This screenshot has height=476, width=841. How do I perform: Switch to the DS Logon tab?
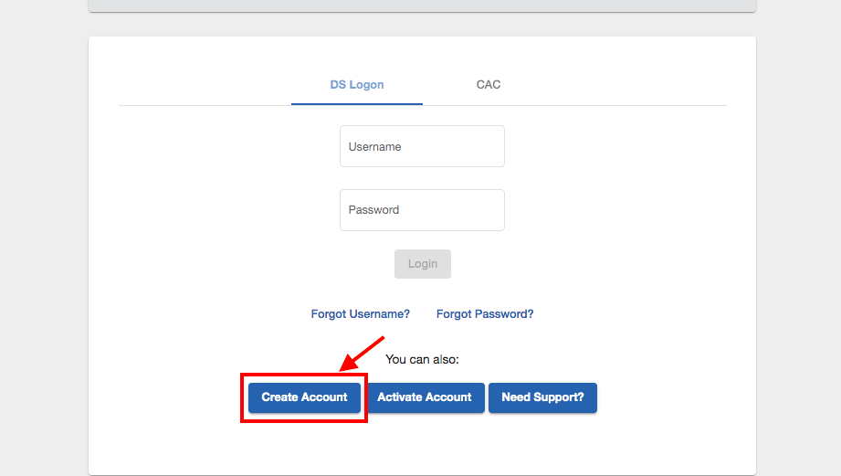[357, 85]
